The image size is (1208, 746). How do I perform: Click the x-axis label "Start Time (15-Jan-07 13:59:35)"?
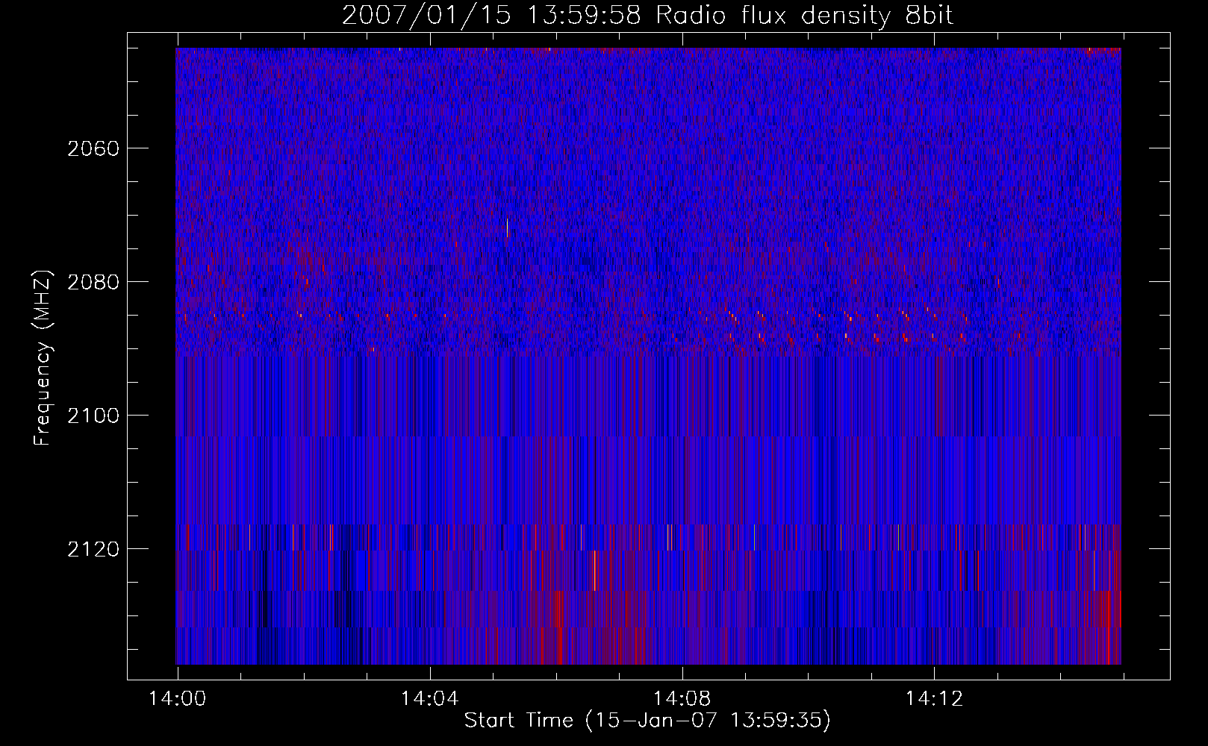pos(647,721)
